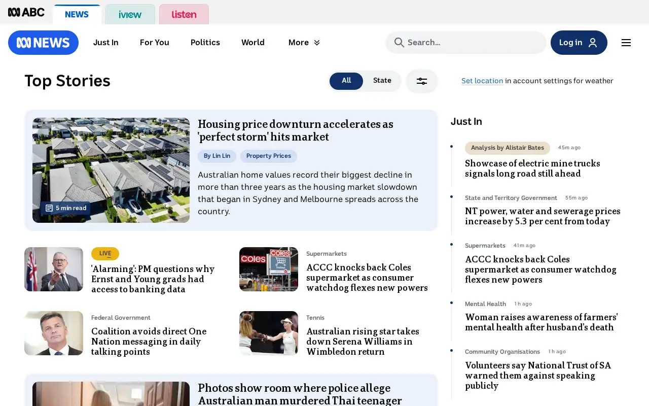Open National Trust of SA volunteers story
The height and width of the screenshot is (406, 649).
coord(538,376)
